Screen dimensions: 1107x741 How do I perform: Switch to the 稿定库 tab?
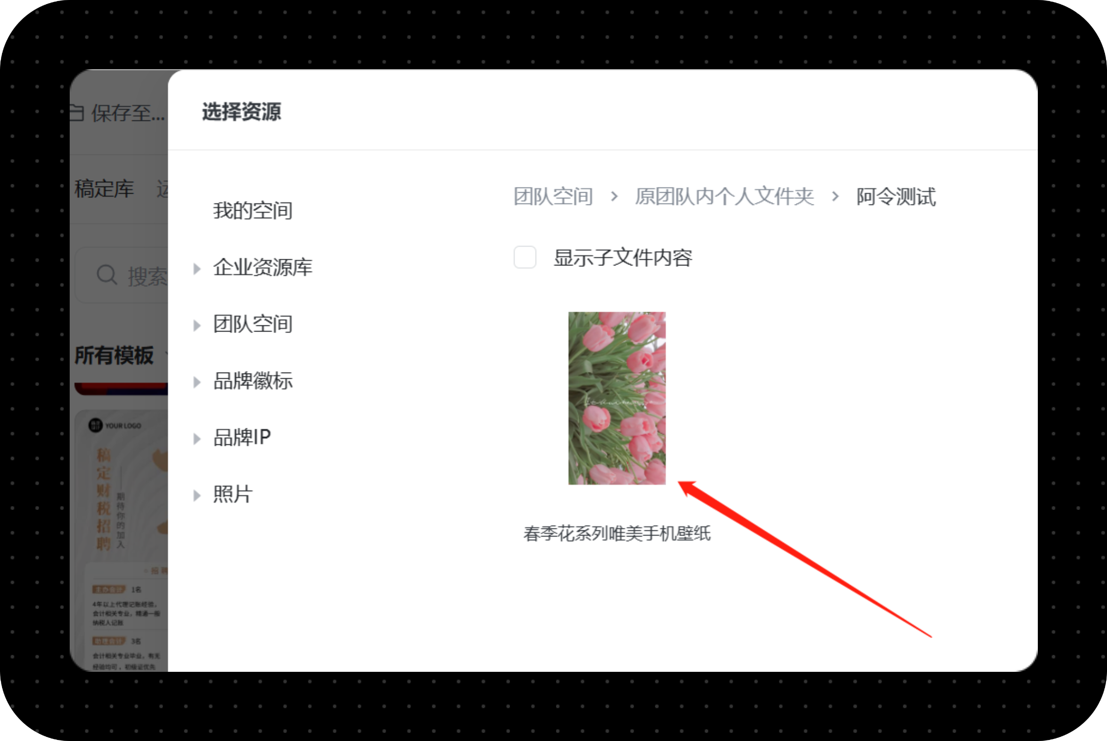point(104,189)
